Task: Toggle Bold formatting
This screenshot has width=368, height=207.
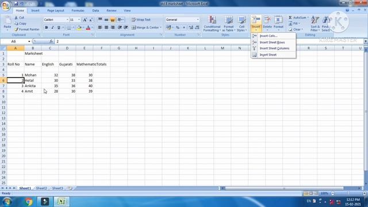Action: (x=46, y=28)
